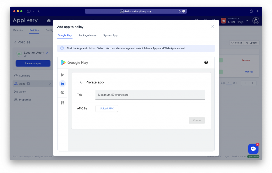
Task: Open a new Safari tab
Action: pos(258,11)
